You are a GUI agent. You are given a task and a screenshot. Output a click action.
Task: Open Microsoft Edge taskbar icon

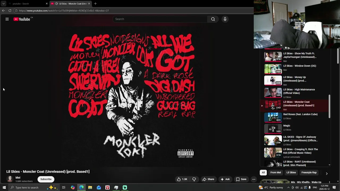[x=81, y=188]
